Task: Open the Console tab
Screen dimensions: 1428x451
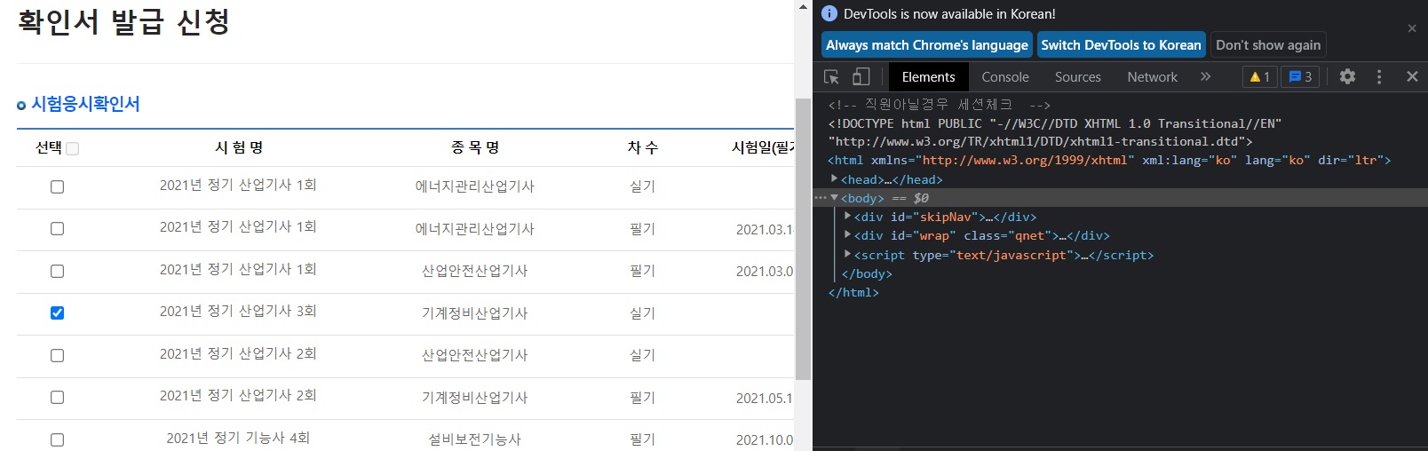Action: [x=1005, y=77]
